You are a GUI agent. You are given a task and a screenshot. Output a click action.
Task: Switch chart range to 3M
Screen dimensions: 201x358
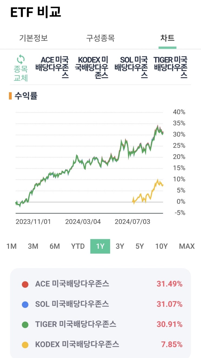tap(33, 246)
